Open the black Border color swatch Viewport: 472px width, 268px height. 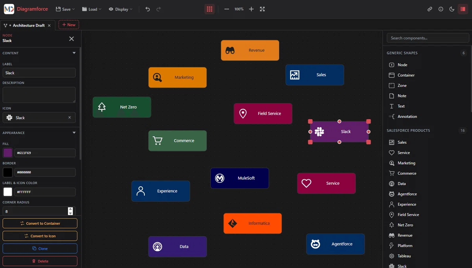8,172
